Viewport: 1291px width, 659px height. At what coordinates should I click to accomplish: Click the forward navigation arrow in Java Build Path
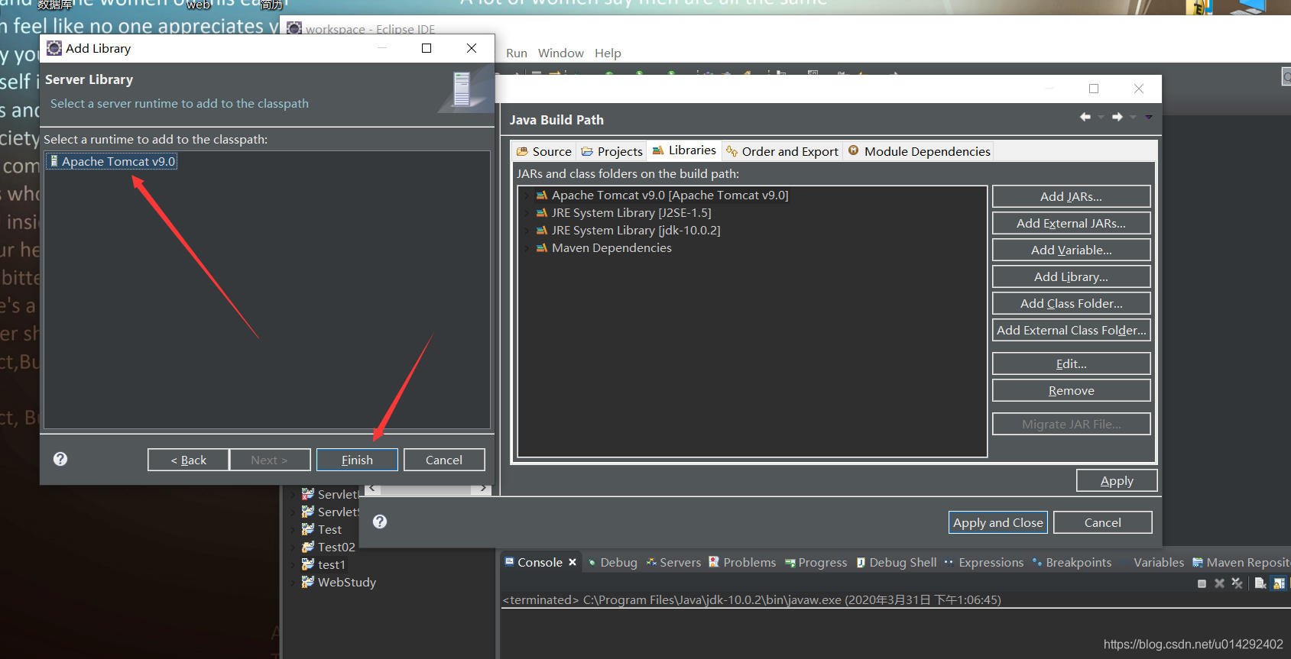pos(1117,117)
